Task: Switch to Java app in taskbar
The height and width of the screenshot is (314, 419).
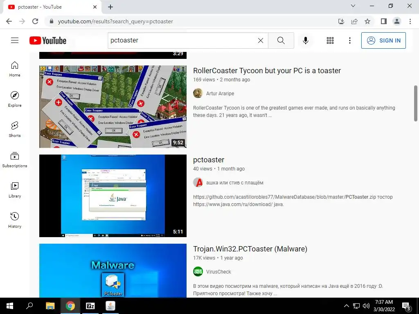Action: point(110,306)
